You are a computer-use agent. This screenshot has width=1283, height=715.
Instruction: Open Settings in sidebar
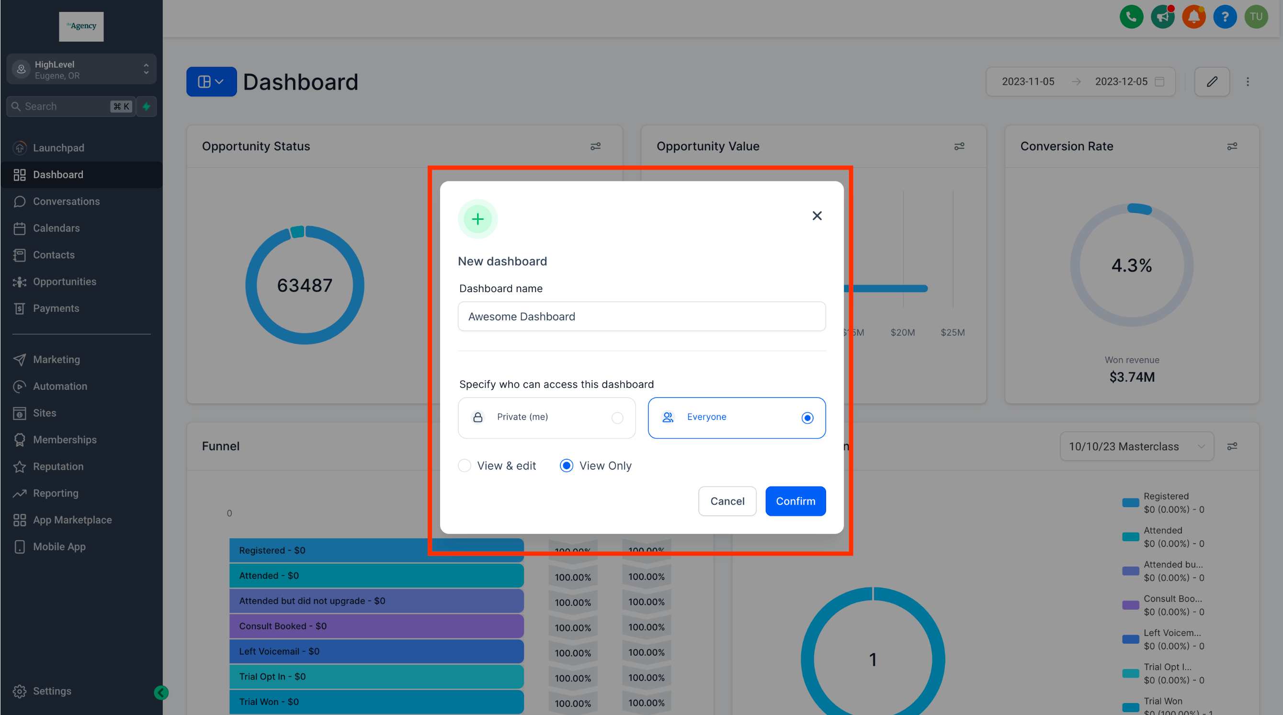81,692
